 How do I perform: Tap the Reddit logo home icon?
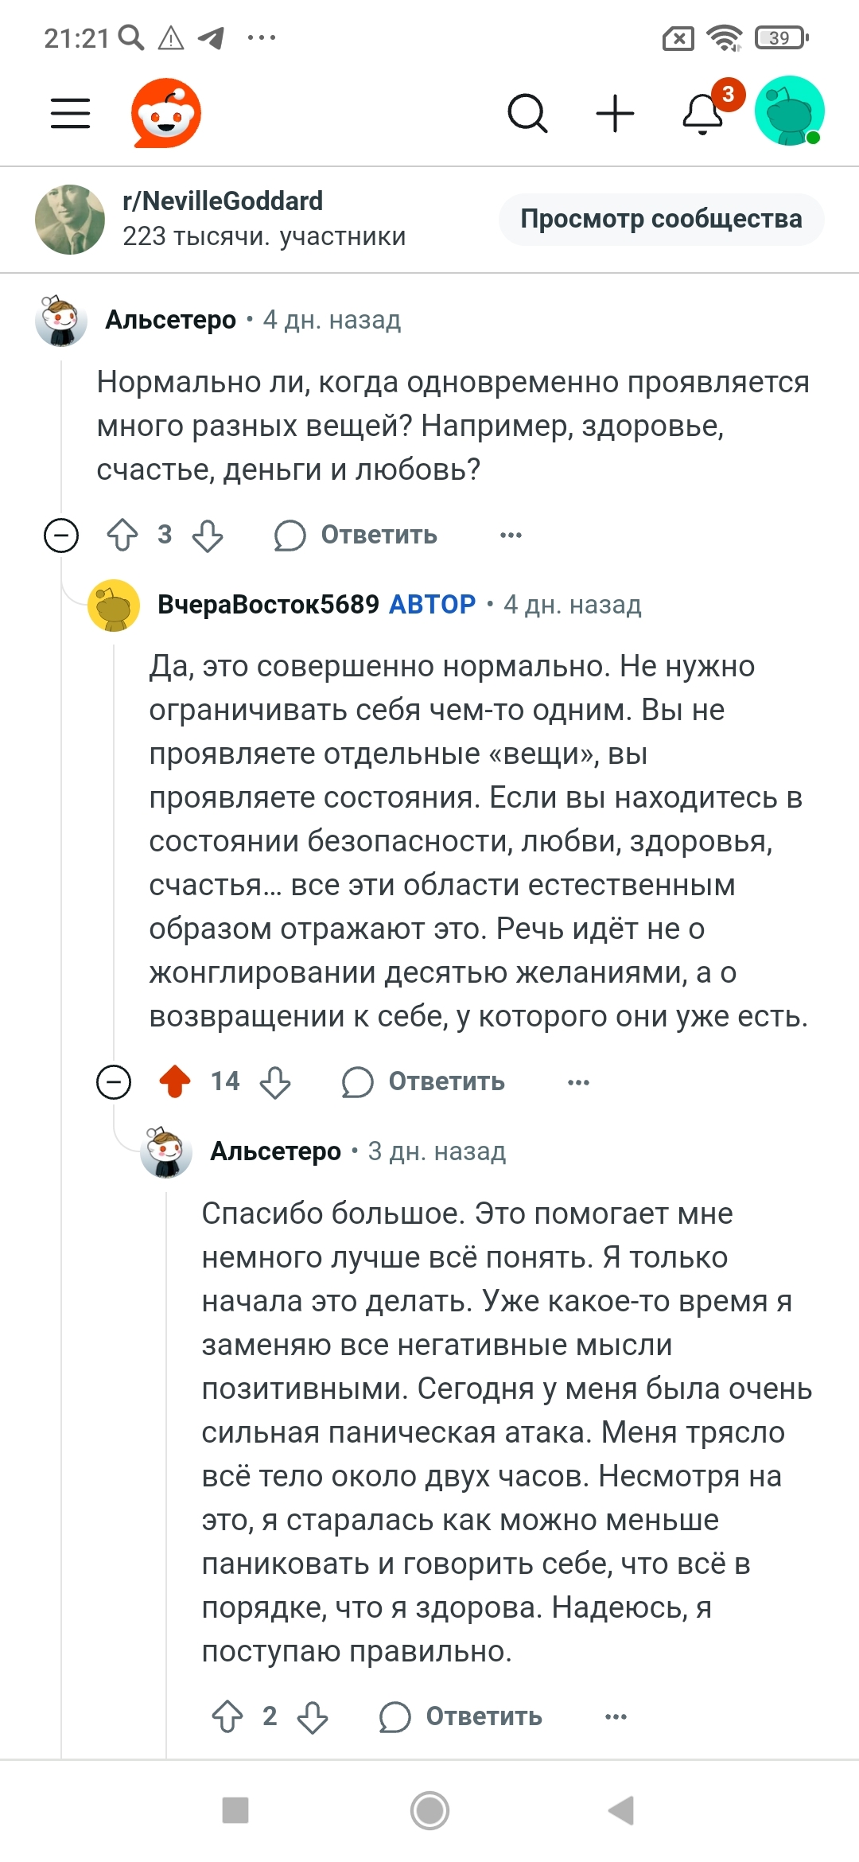pyautogui.click(x=165, y=113)
